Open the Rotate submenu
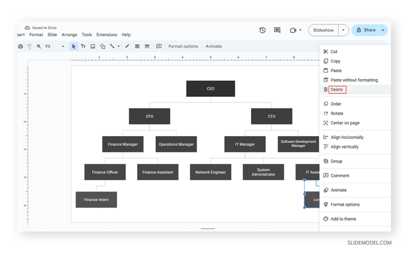This screenshot has width=408, height=253. pos(355,113)
